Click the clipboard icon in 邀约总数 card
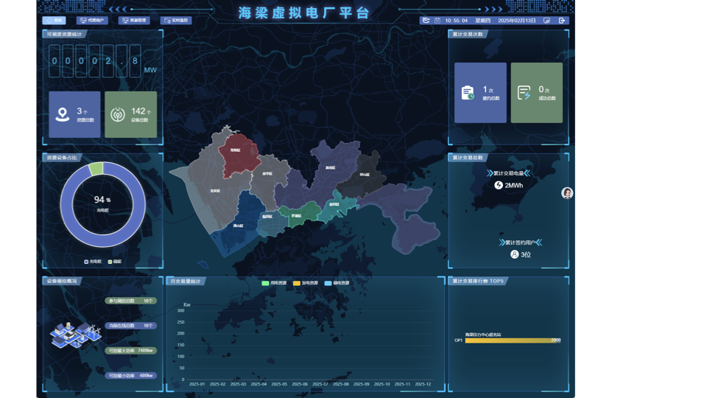The image size is (707, 398). (x=468, y=93)
